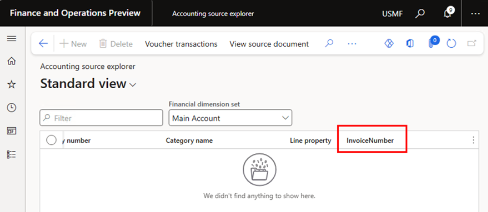The width and height of the screenshot is (488, 212).
Task: Open in Microsoft Office icon
Action: point(410,44)
